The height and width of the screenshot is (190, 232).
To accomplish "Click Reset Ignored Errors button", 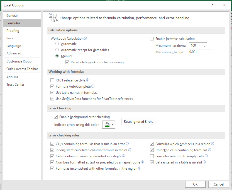I will tap(138, 122).
